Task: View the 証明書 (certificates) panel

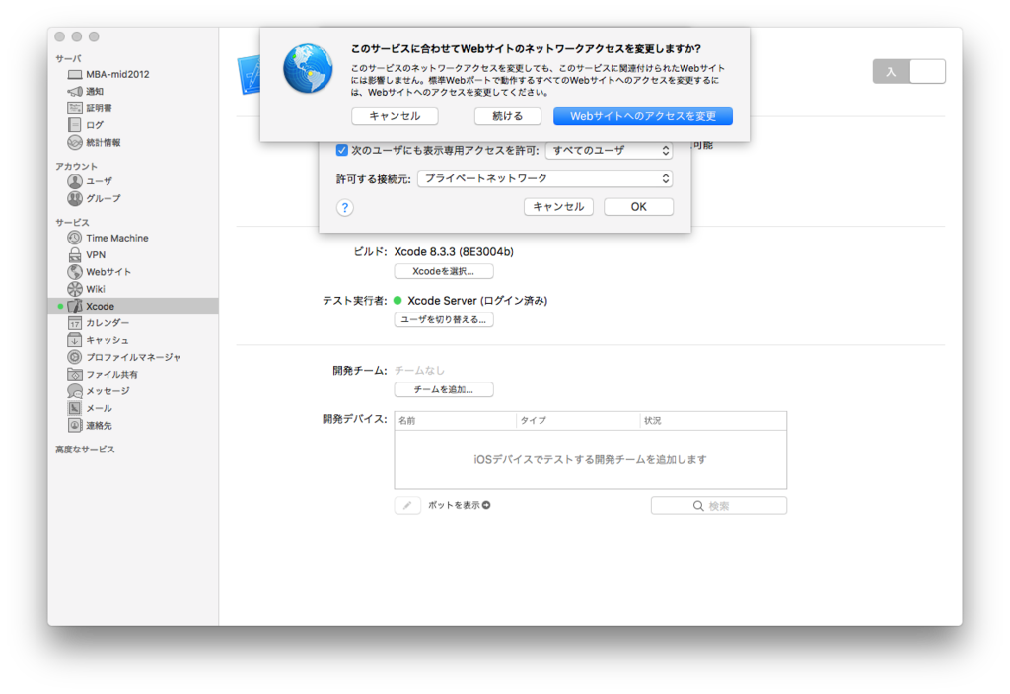Action: 93,107
